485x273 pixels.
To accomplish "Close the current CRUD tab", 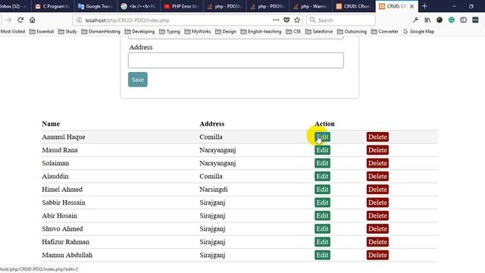I will 411,6.
